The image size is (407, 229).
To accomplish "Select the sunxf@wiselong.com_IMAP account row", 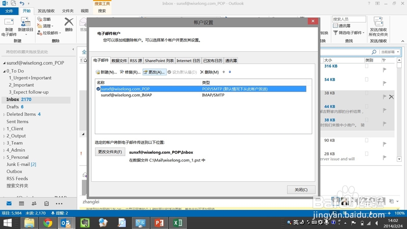I will [x=201, y=95].
